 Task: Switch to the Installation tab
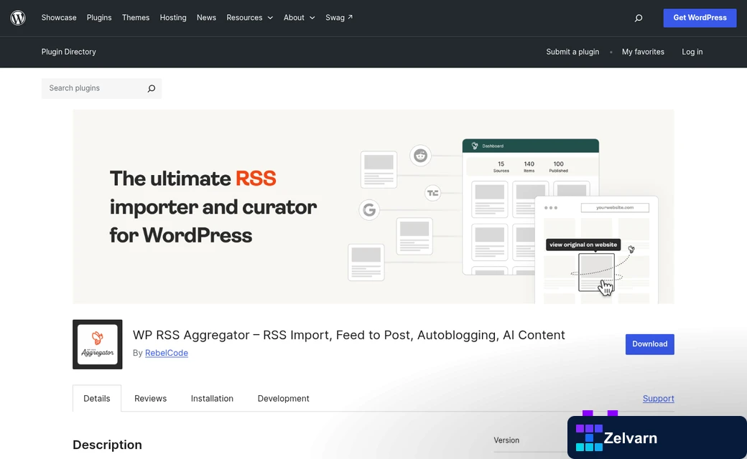[212, 398]
